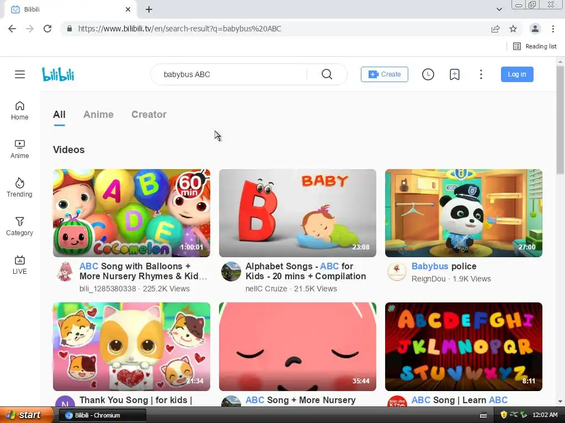Click the Cocomelon 60 min video thumbnail
The height and width of the screenshot is (423, 565).
131,213
